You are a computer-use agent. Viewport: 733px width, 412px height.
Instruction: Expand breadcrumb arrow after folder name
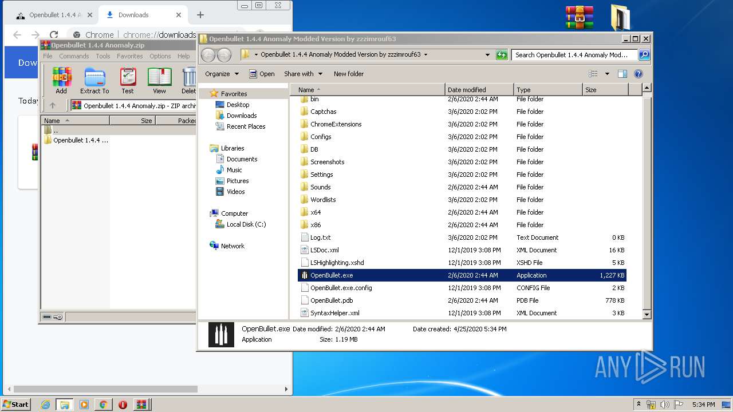425,55
